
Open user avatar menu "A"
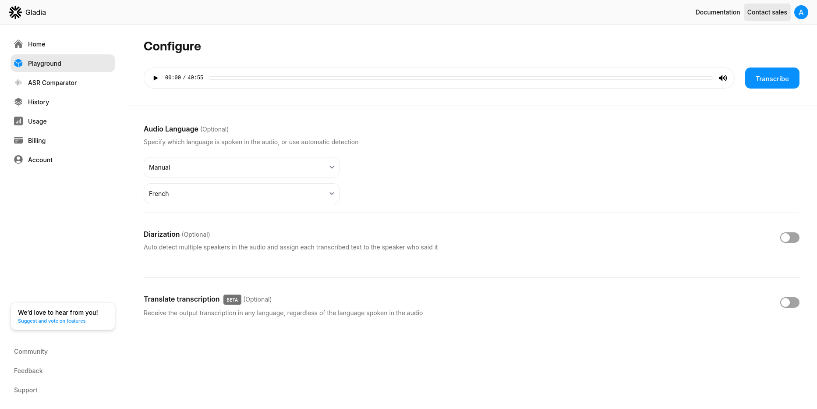click(801, 12)
